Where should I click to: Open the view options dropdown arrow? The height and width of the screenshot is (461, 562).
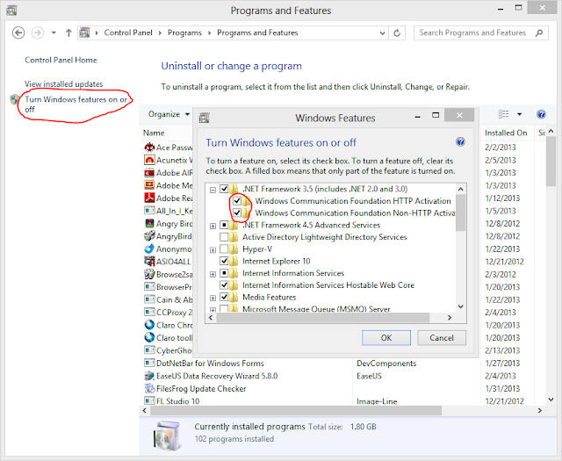(519, 114)
